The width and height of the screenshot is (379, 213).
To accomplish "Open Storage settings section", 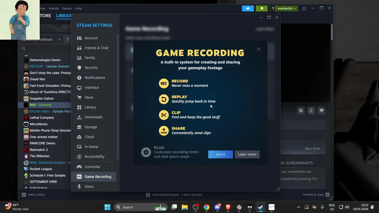I will (x=93, y=127).
